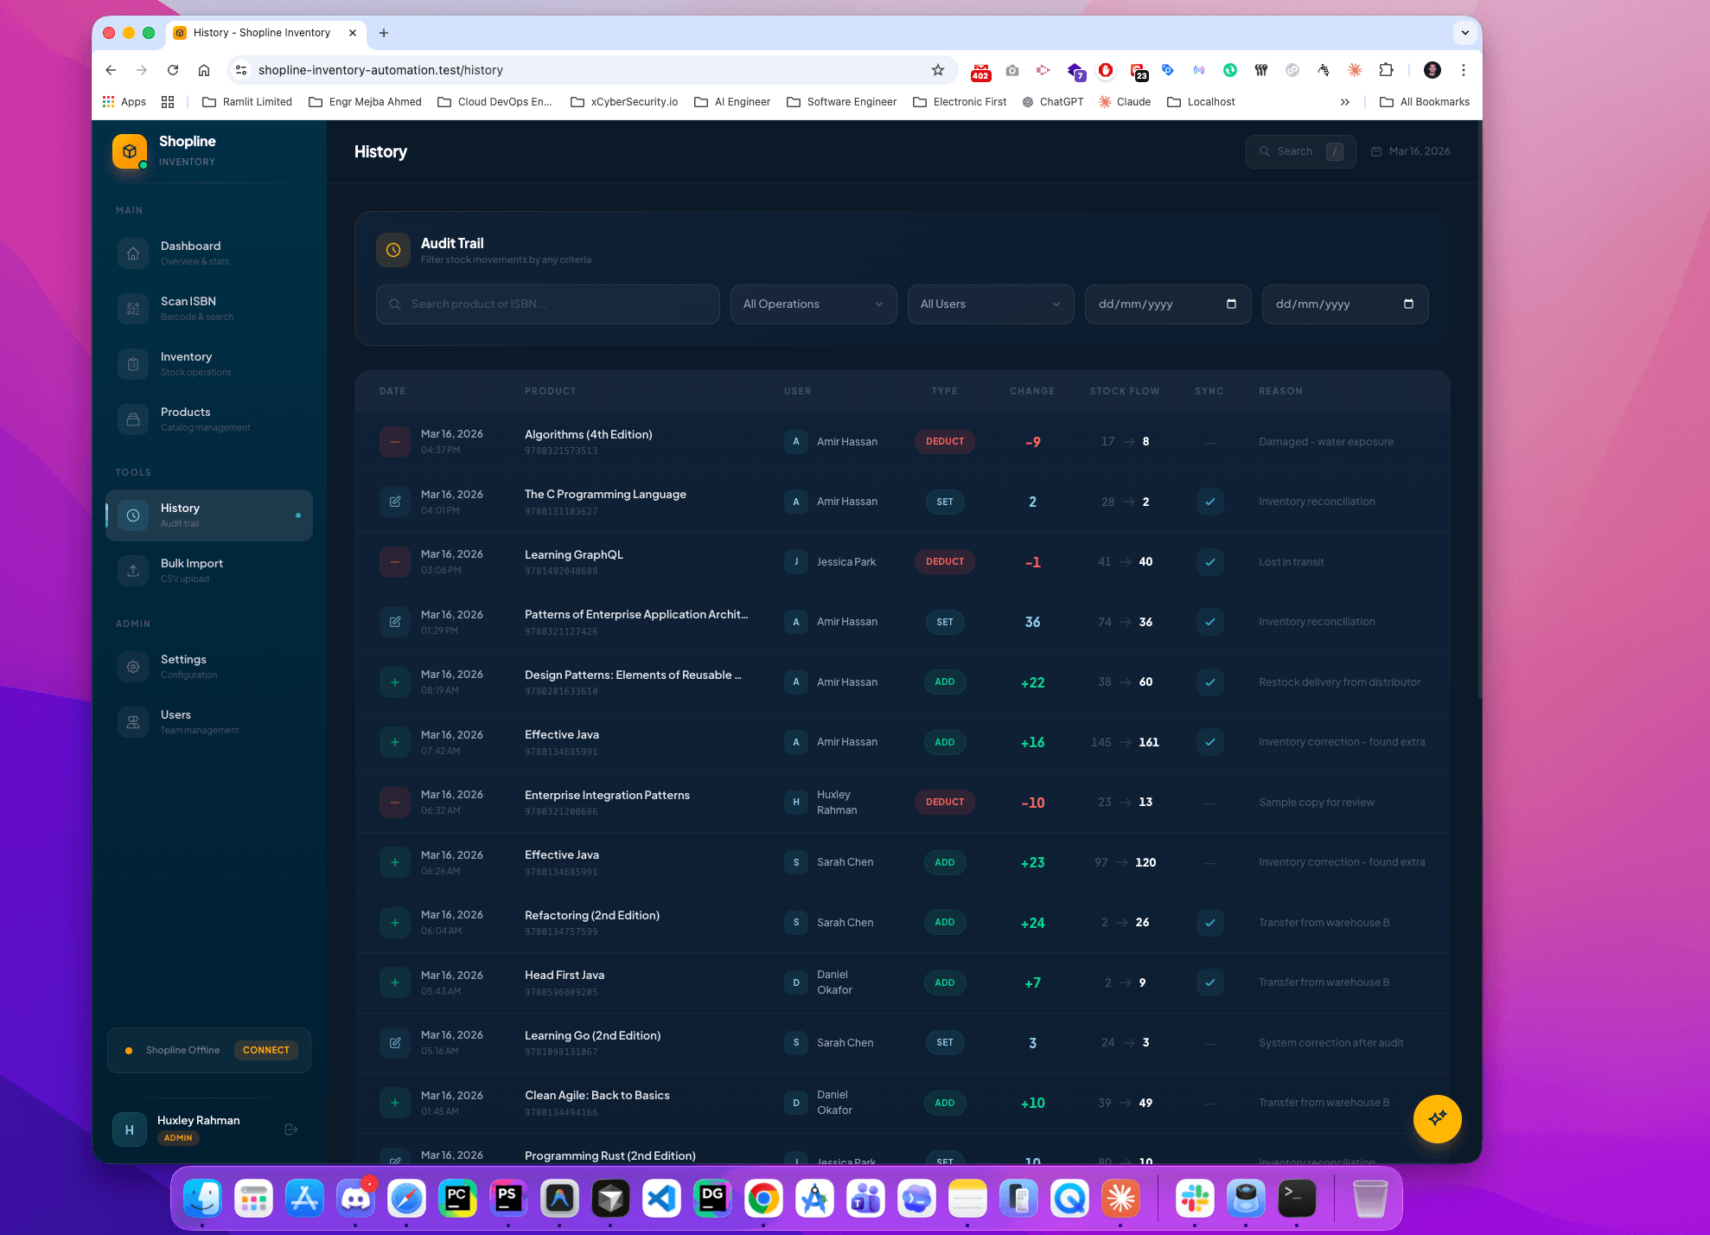Click the Products catalog management icon
1710x1235 pixels.
point(132,419)
